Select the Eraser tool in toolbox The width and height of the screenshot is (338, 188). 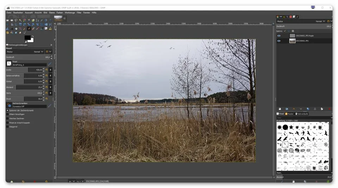(33, 28)
